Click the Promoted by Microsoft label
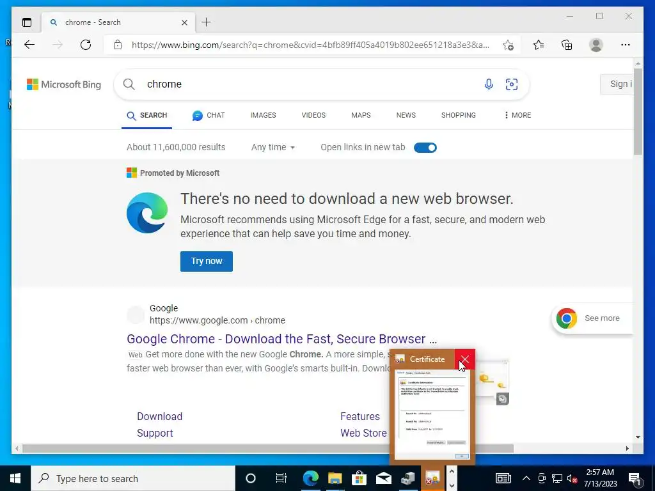 pyautogui.click(x=179, y=173)
